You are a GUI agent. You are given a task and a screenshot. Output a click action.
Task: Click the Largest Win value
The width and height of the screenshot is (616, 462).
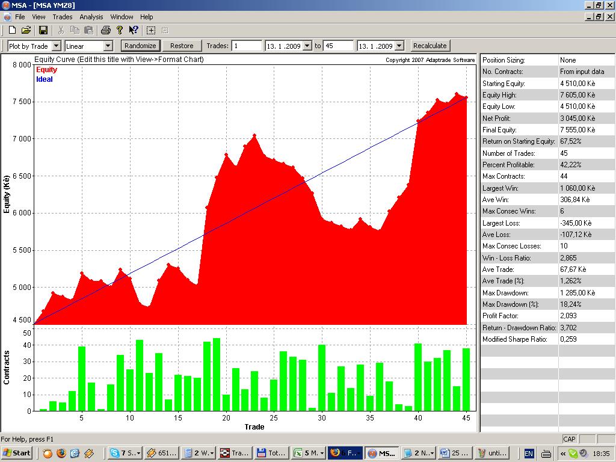coord(577,188)
